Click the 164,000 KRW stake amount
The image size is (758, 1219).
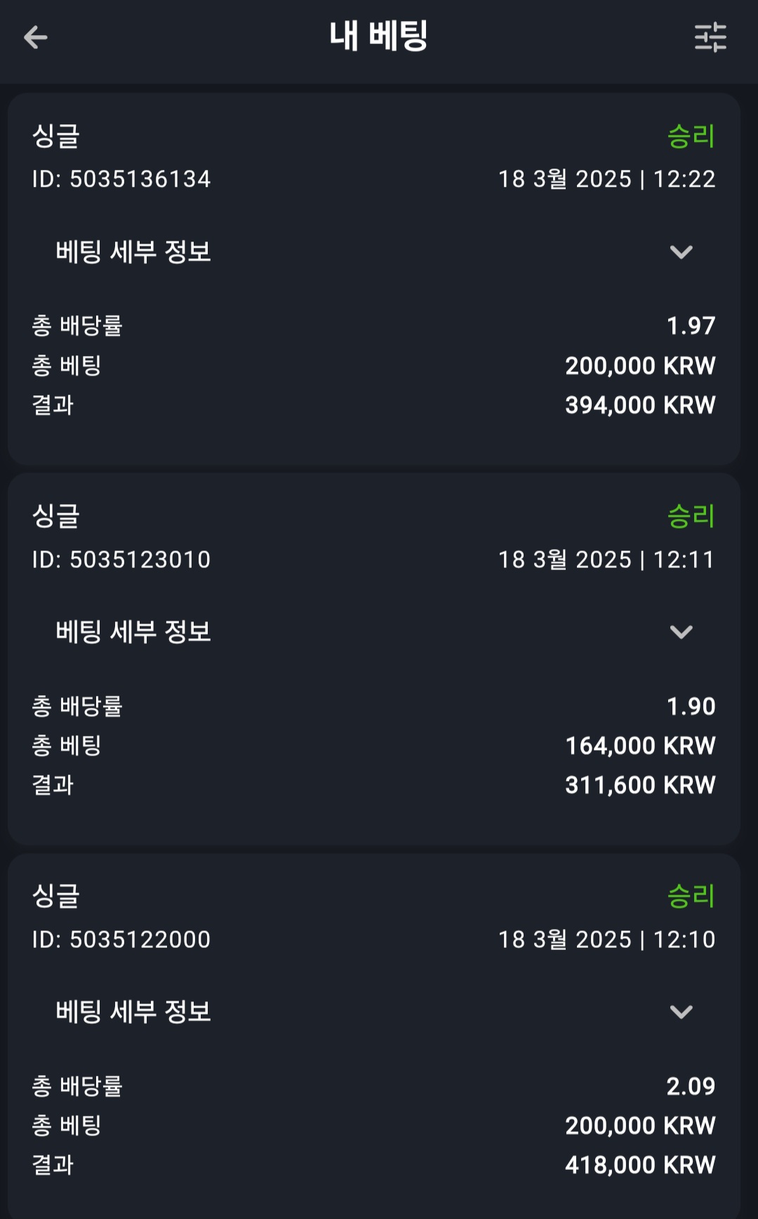click(x=640, y=746)
